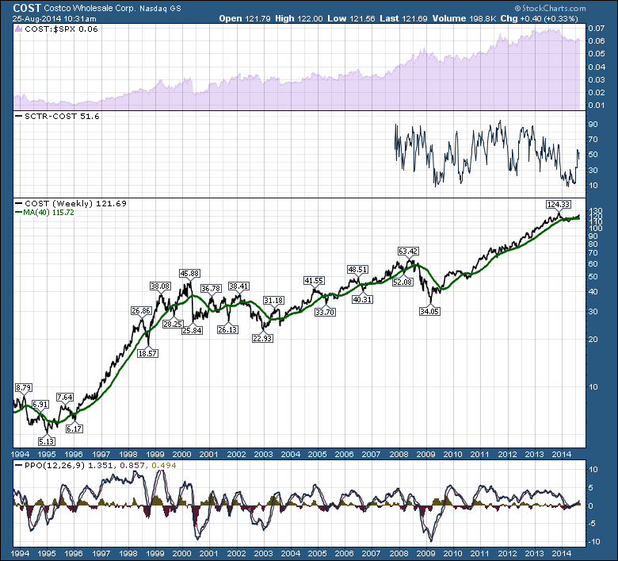The height and width of the screenshot is (561, 618).
Task: Click the 38.41 price annotation
Action: coord(238,286)
